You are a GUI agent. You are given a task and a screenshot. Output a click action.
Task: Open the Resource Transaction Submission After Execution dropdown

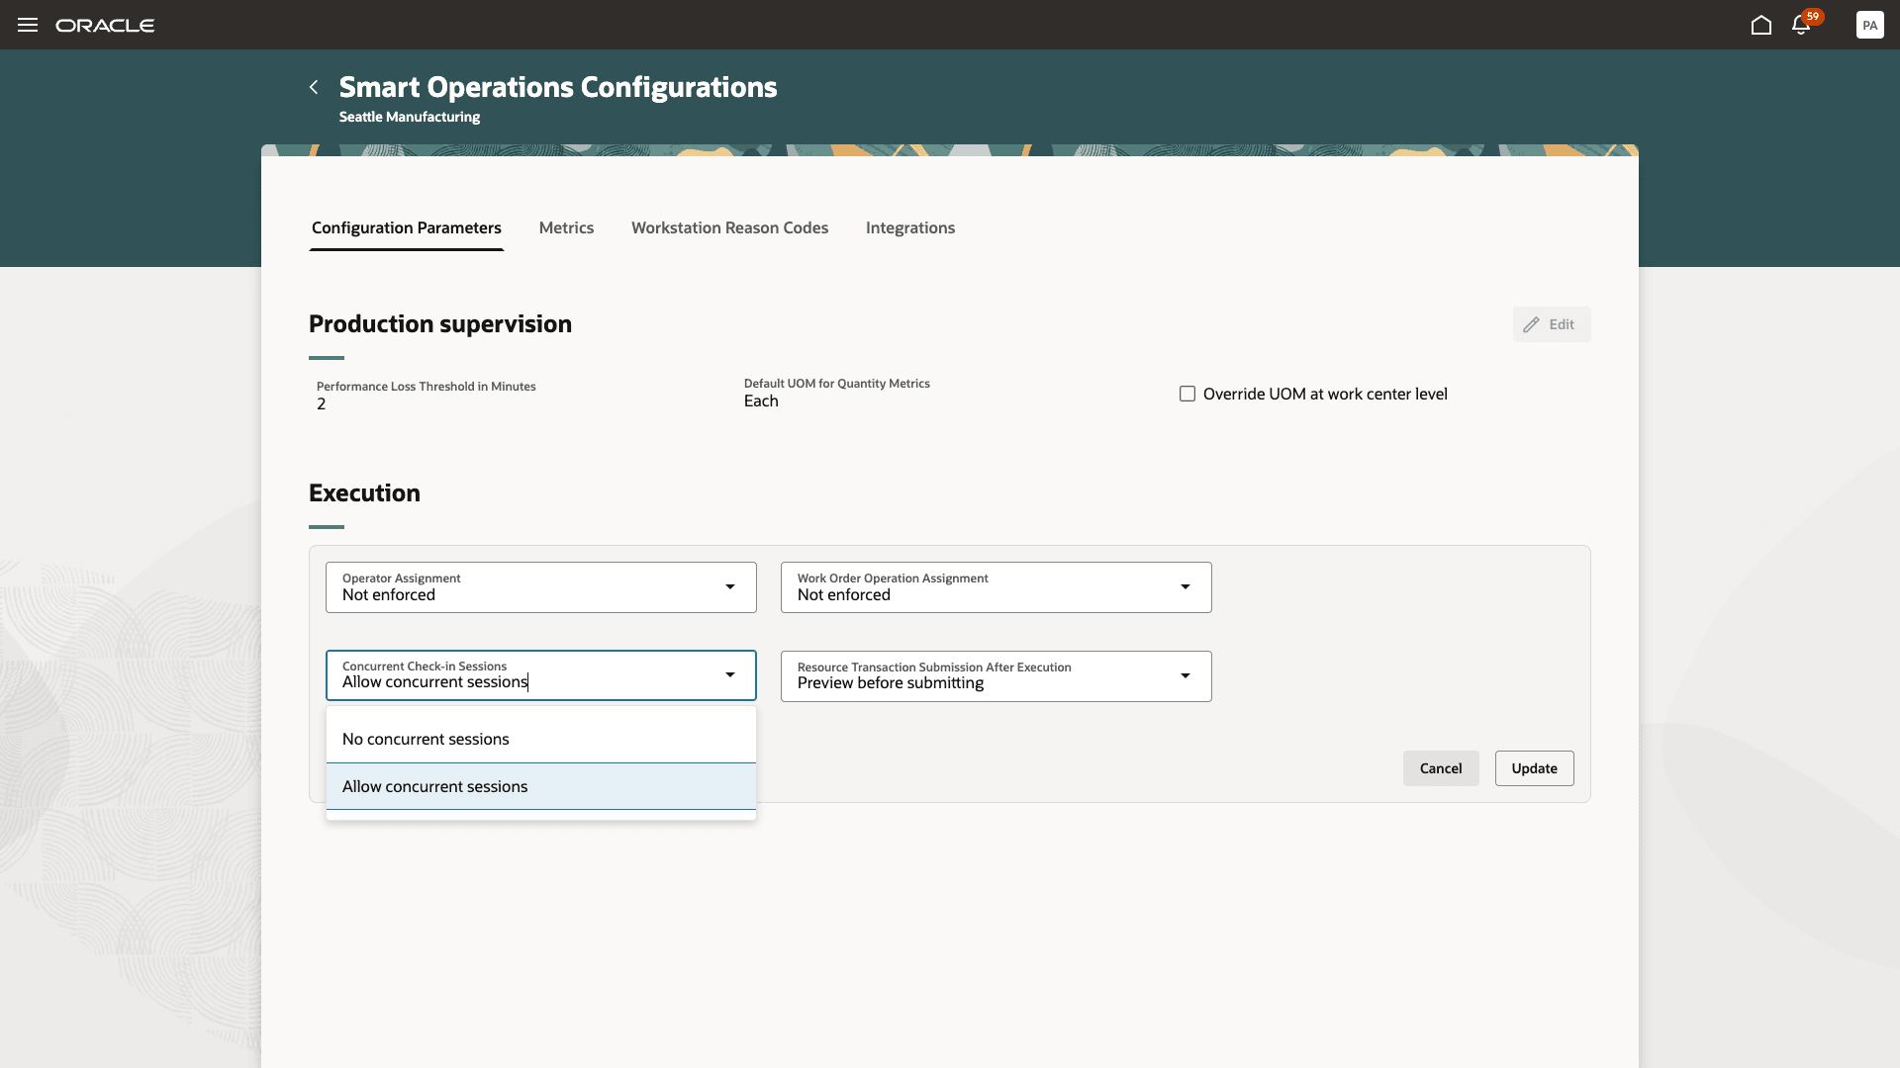point(1186,675)
